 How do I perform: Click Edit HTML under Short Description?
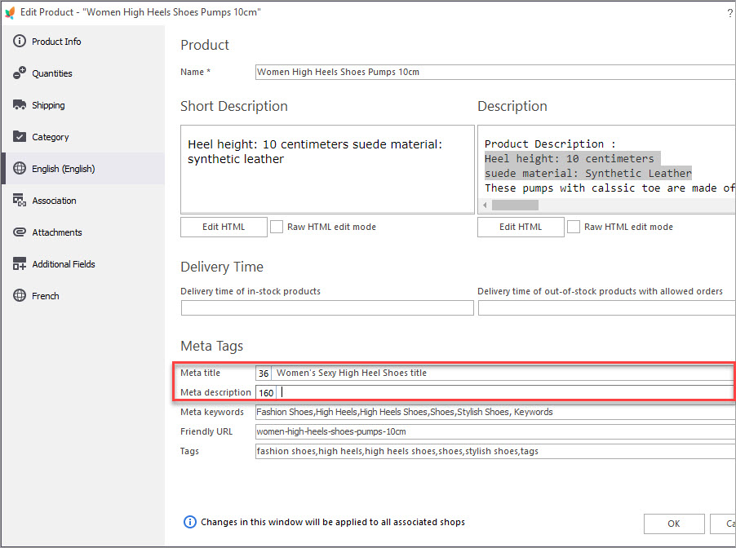tap(224, 227)
